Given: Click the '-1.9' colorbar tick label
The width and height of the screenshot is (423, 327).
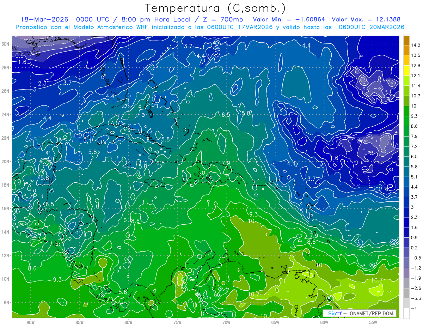Looking at the screenshot, I should [416, 278].
